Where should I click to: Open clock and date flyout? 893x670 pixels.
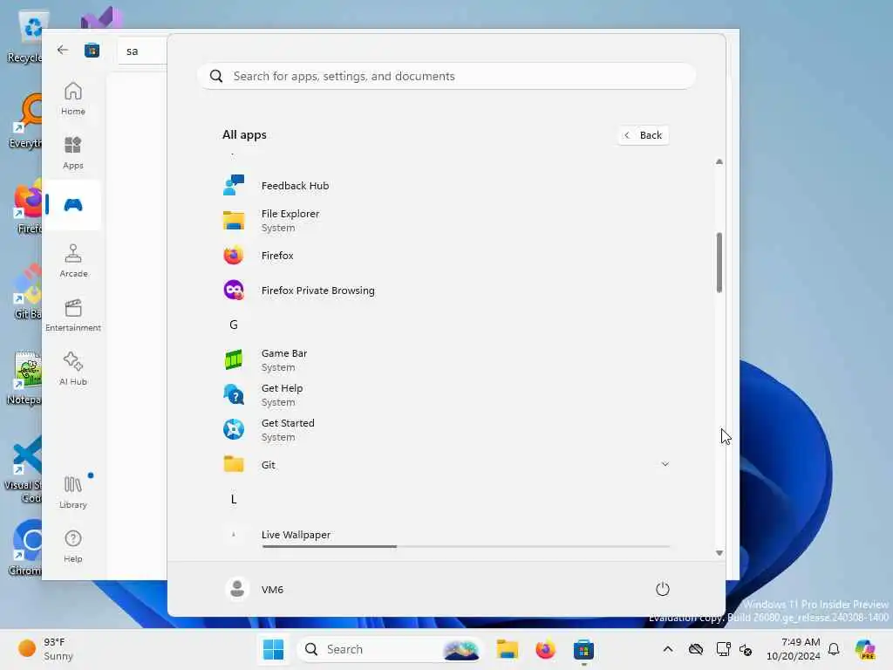point(793,649)
